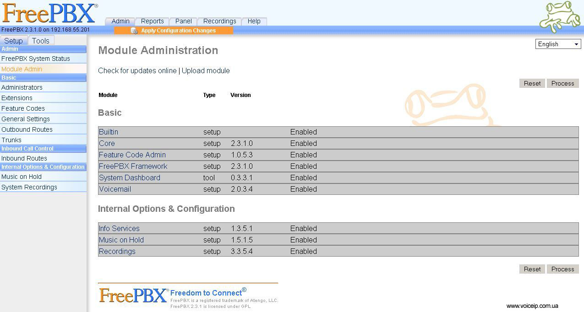Click the Apply Configuration Changes icon
Image resolution: width=584 pixels, height=312 pixels.
(134, 31)
